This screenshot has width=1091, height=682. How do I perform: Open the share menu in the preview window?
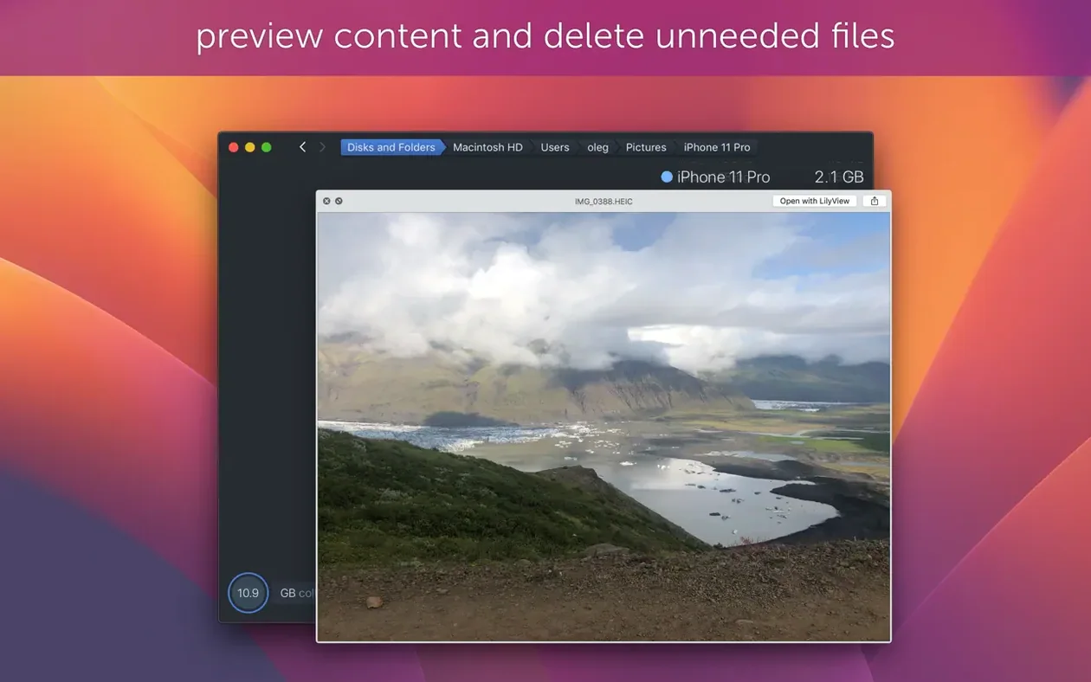[x=875, y=201]
